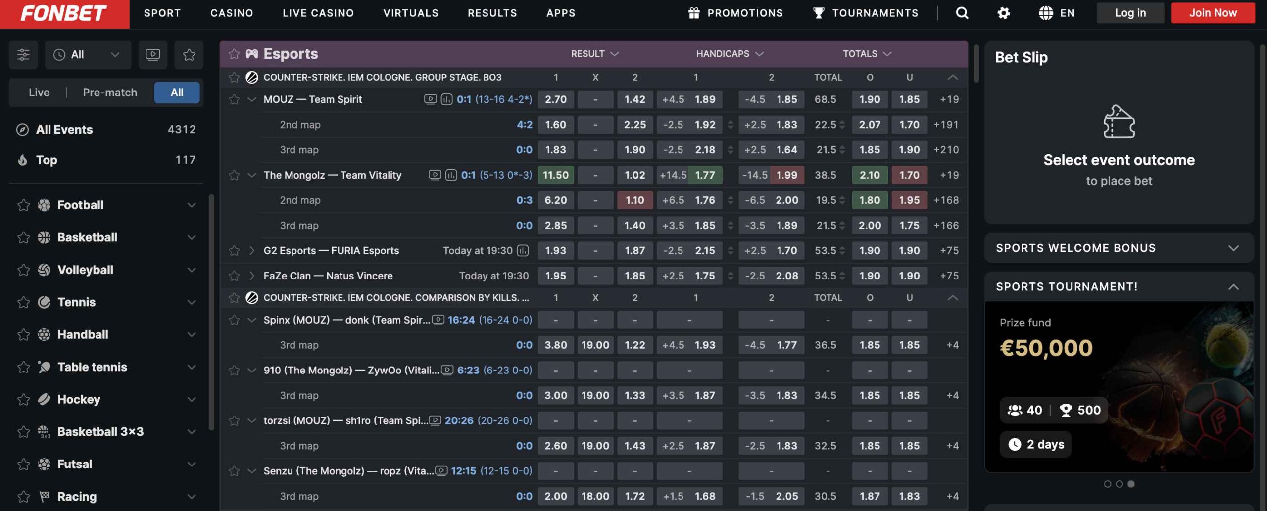Click the All Events compass icon

pyautogui.click(x=22, y=129)
